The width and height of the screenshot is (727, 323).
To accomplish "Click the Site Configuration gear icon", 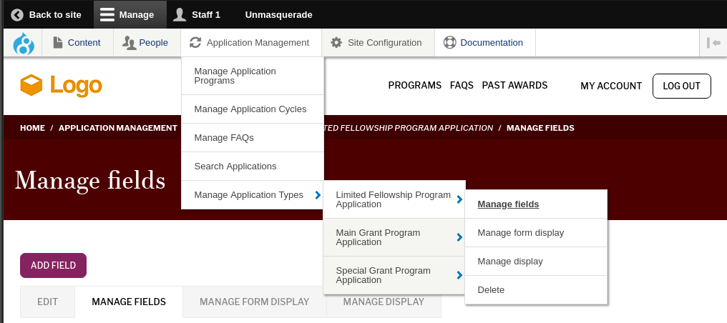I will (336, 43).
